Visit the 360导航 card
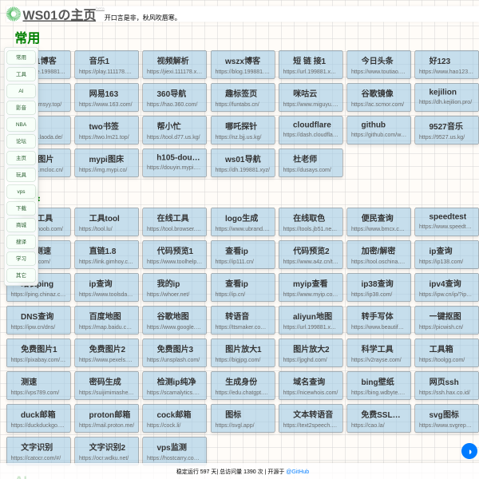Screen dimensions: 479x479 [174, 97]
